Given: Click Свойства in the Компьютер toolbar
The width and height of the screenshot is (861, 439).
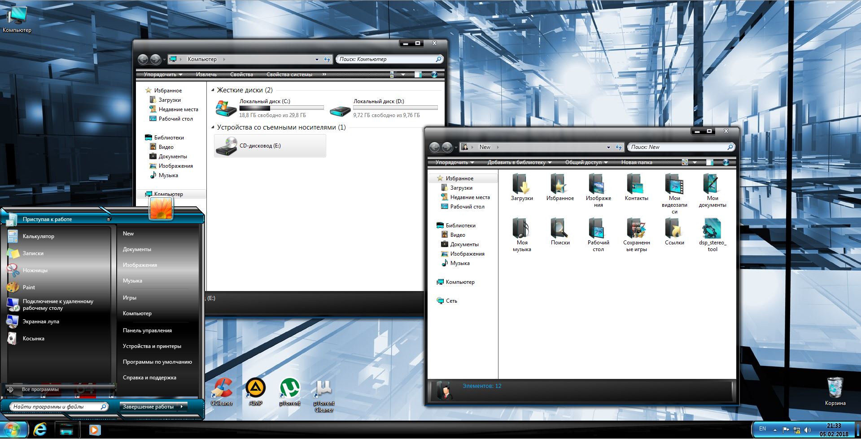Looking at the screenshot, I should click(x=241, y=74).
